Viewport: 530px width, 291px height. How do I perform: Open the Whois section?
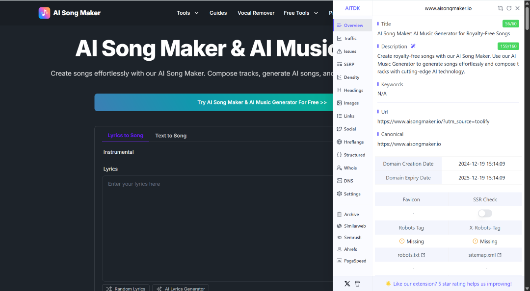click(352, 168)
